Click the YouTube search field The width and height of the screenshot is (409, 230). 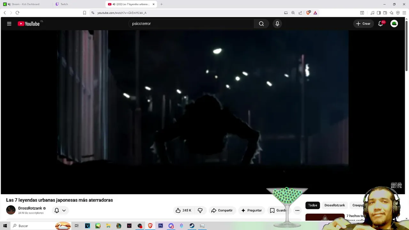point(191,24)
